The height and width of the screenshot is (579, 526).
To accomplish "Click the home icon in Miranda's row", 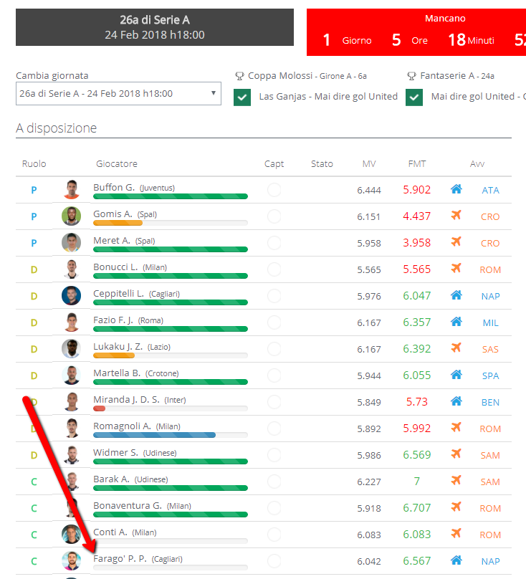I will (456, 401).
